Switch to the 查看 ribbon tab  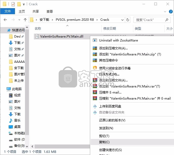[x=50, y=12]
